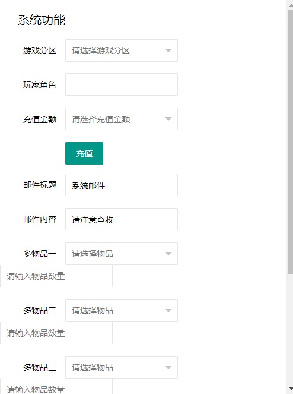Focus the quantity input below 多物品三

(56, 387)
